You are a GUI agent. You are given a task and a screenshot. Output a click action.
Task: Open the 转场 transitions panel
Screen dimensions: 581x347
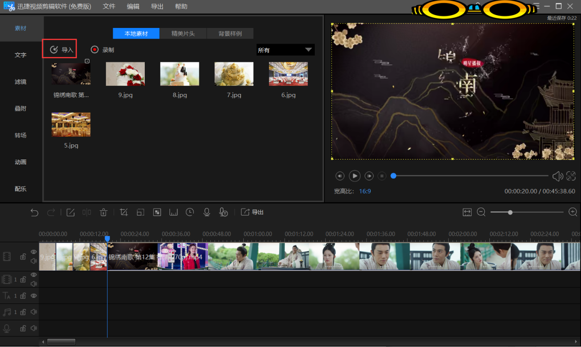(21, 135)
